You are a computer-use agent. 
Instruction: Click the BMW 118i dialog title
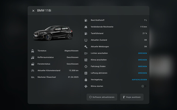(x=44, y=10)
